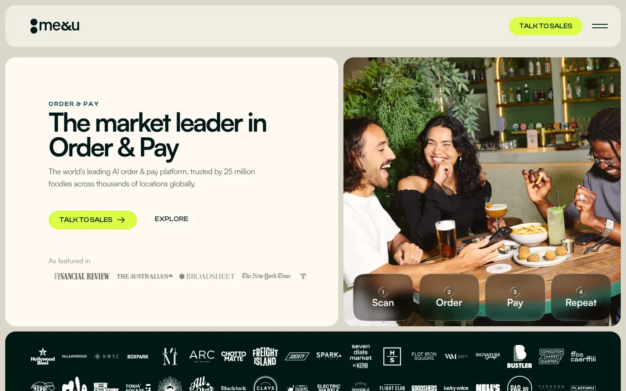Click the me&u logo in header
Screen dimensions: 626x391
point(55,26)
